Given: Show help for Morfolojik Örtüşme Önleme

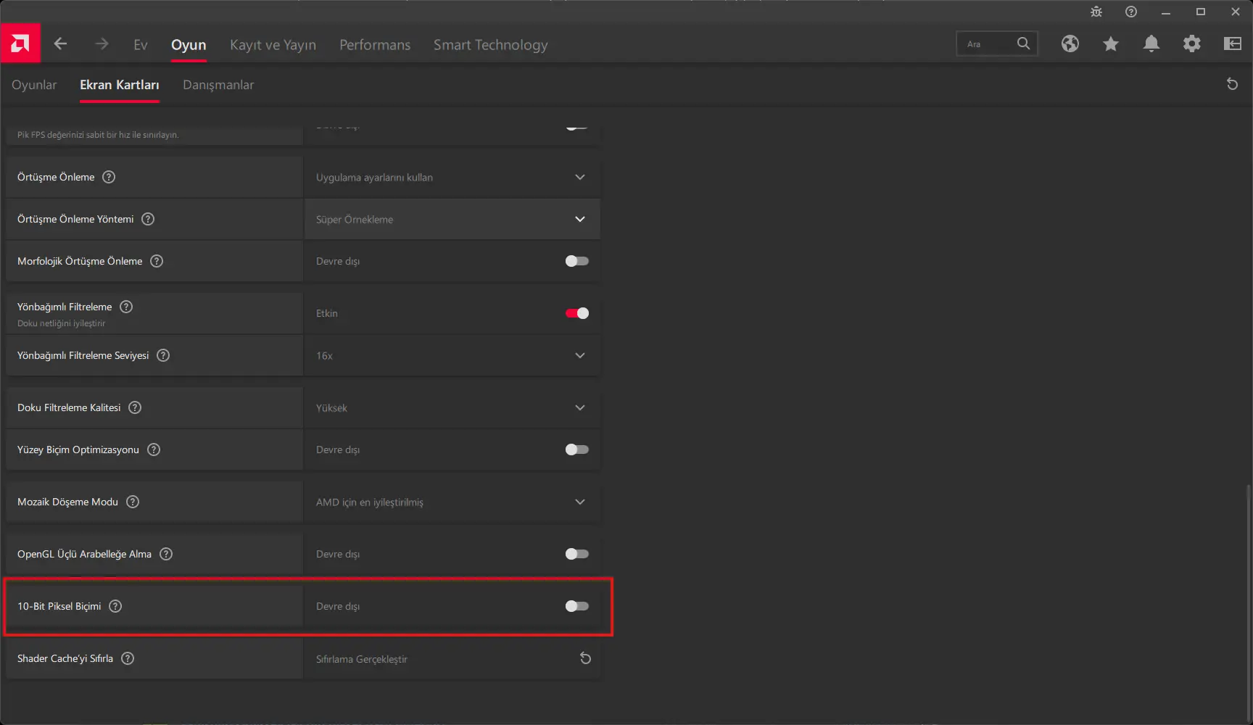Looking at the screenshot, I should [x=157, y=261].
